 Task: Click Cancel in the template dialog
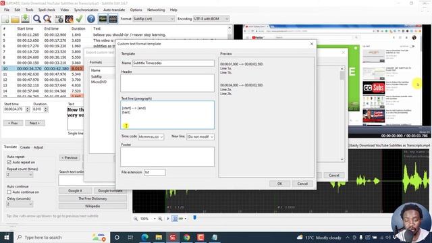(302, 184)
